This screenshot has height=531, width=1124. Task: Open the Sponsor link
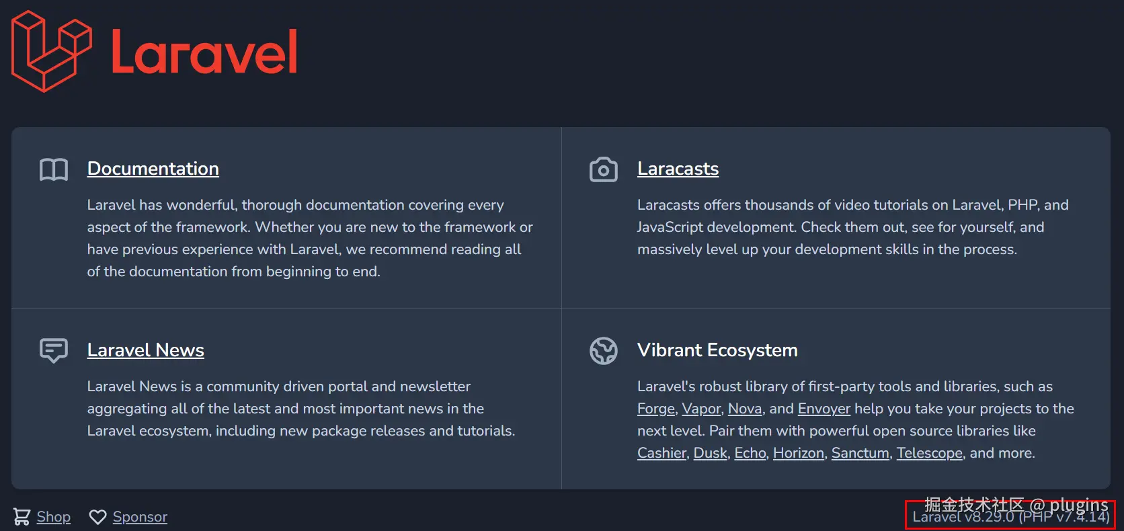pos(140,516)
